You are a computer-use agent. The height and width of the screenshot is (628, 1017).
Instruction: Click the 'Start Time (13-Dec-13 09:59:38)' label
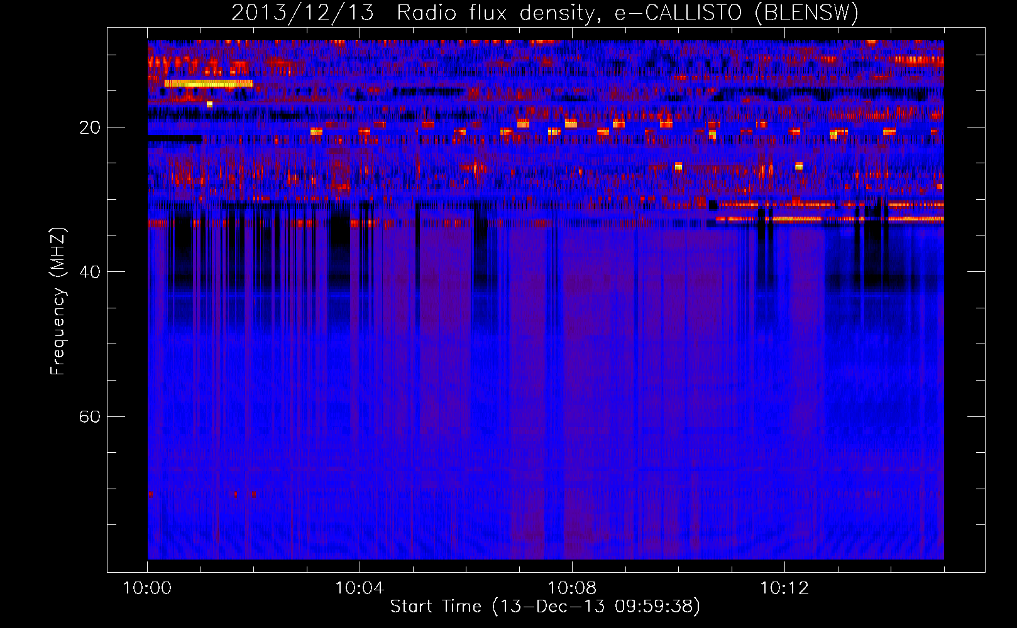click(x=545, y=607)
